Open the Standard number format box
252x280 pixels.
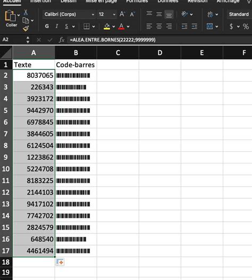(x=239, y=14)
